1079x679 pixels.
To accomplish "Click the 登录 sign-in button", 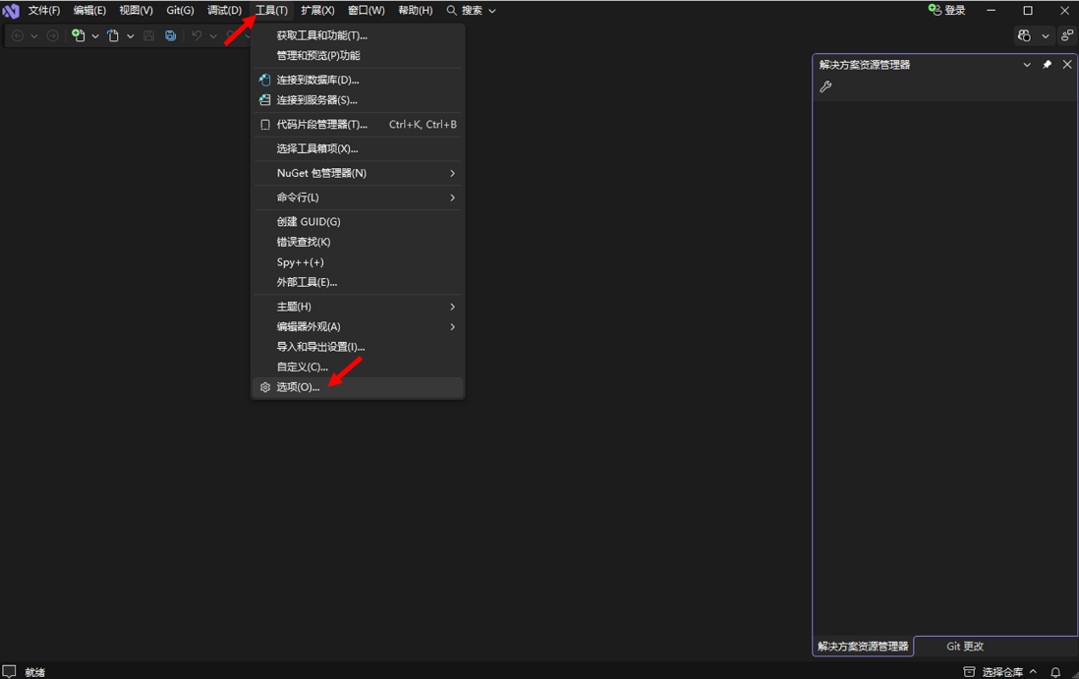I will coord(946,11).
